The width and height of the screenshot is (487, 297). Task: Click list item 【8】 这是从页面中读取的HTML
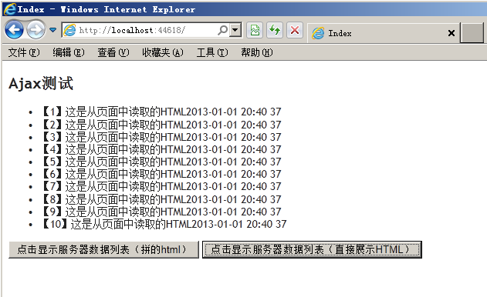(161, 199)
